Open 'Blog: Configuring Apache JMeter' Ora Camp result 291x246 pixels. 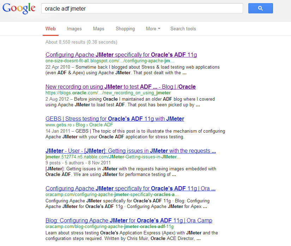(129, 221)
